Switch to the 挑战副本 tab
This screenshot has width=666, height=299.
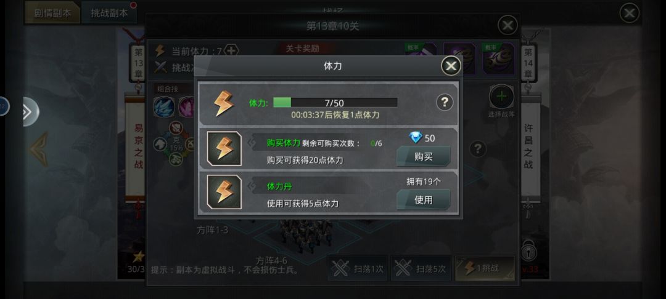[109, 13]
